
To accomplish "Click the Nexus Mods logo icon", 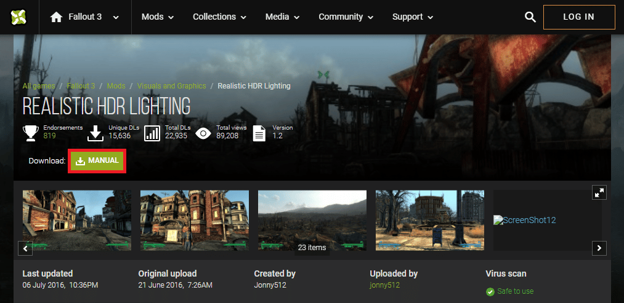I will 17,17.
